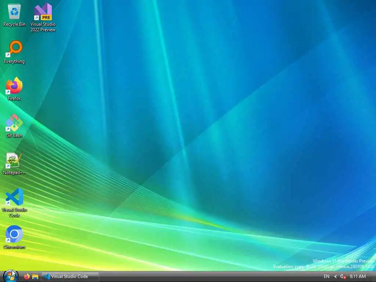This screenshot has width=376, height=282.
Task: Select the Git Bash desktop shortcut
Action: coord(14,126)
